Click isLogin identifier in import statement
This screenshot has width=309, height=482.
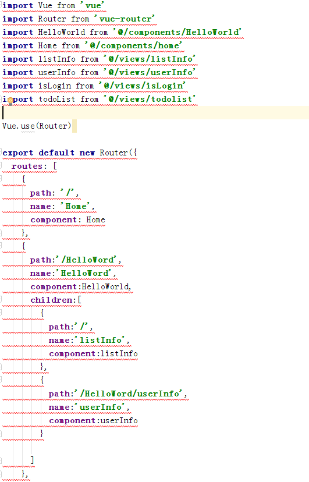tap(54, 86)
